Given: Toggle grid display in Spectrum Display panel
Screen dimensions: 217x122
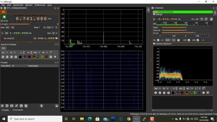Looking at the screenshot, I should (46, 57).
